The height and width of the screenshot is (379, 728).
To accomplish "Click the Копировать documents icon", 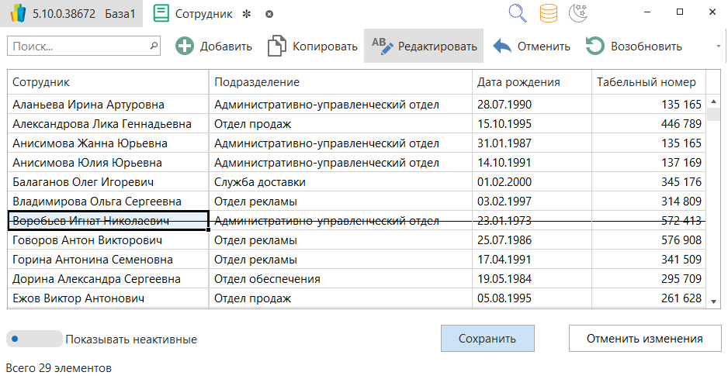I will 277,47.
